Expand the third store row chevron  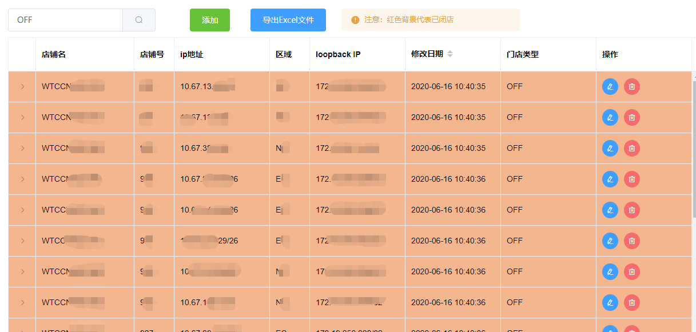(x=22, y=148)
